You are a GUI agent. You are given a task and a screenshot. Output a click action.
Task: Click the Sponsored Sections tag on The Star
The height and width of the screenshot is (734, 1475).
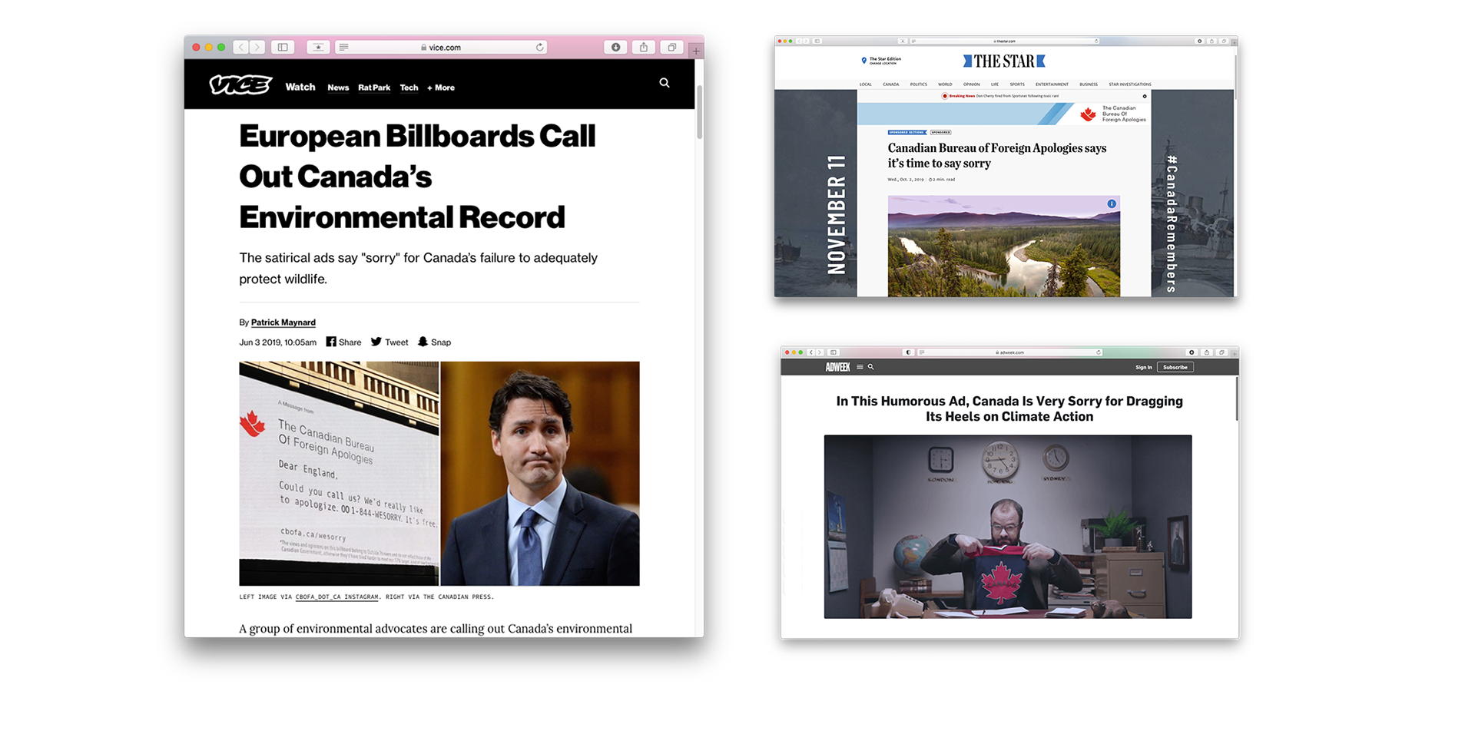(x=907, y=132)
